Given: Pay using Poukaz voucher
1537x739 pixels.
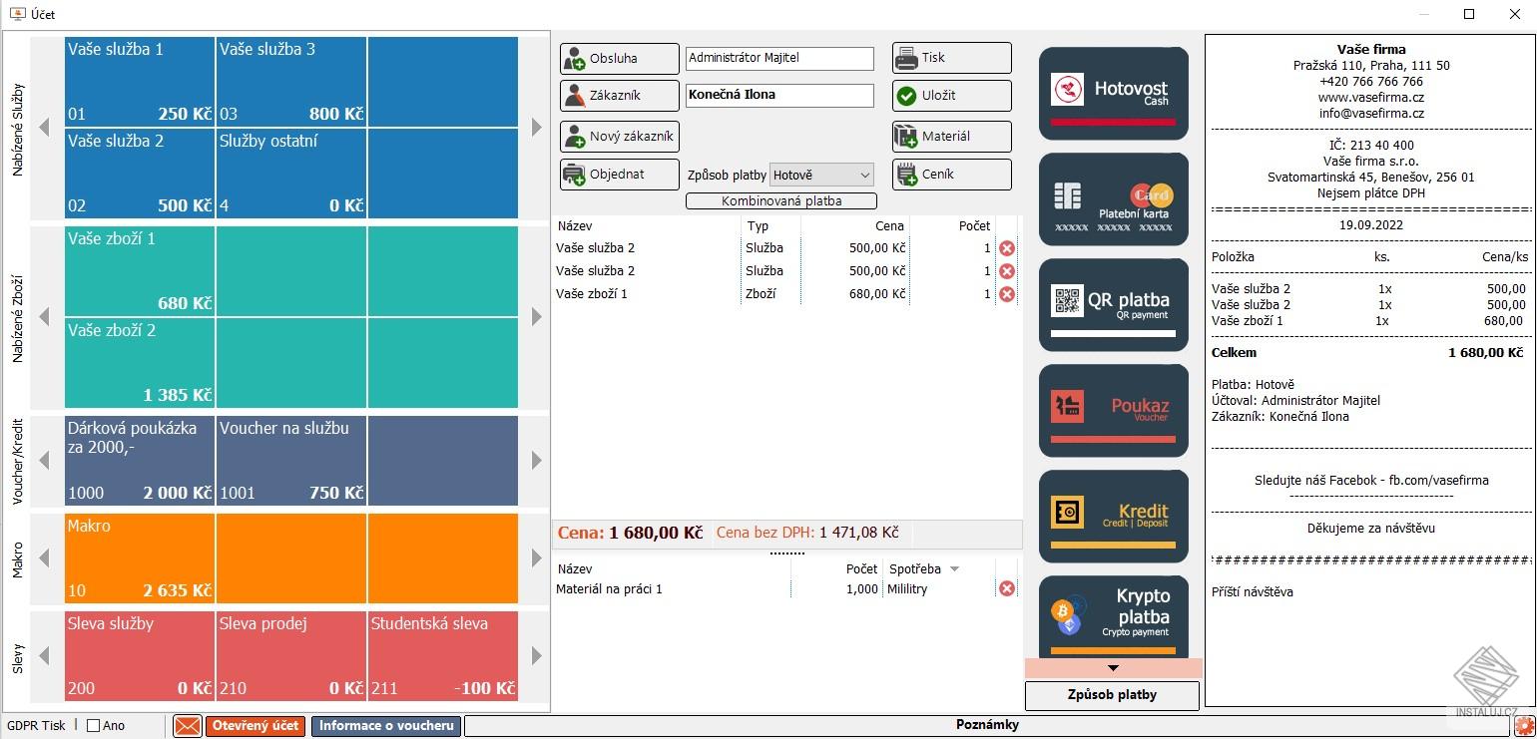Looking at the screenshot, I should coord(1114,411).
